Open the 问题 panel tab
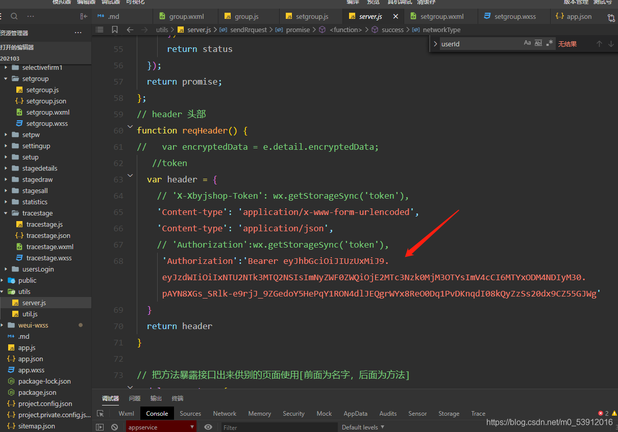 pos(135,398)
